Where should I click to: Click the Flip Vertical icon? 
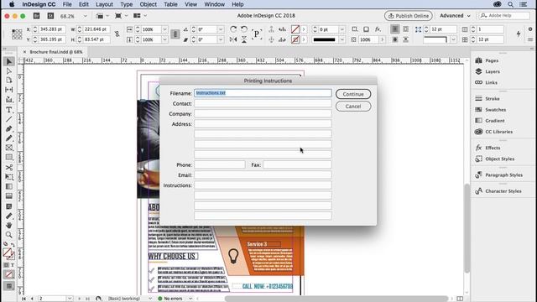tap(244, 39)
